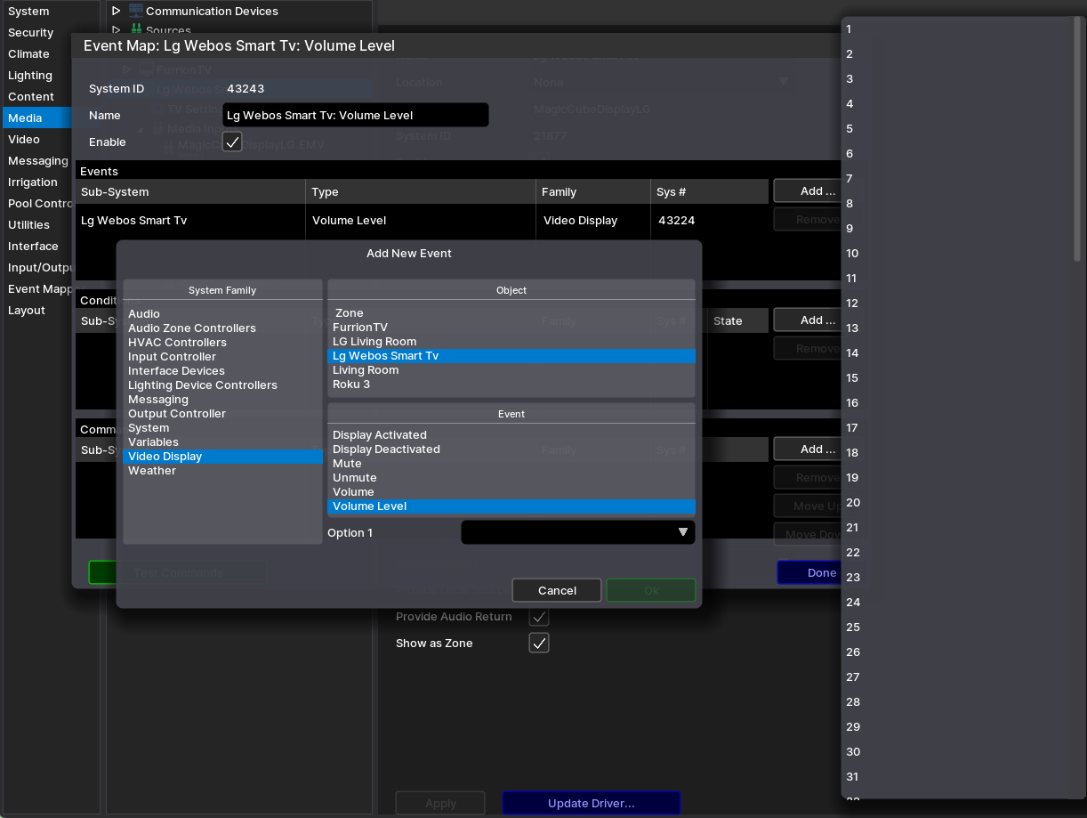The height and width of the screenshot is (818, 1087).
Task: Open the Interface sidebar section
Action: pyautogui.click(x=36, y=246)
